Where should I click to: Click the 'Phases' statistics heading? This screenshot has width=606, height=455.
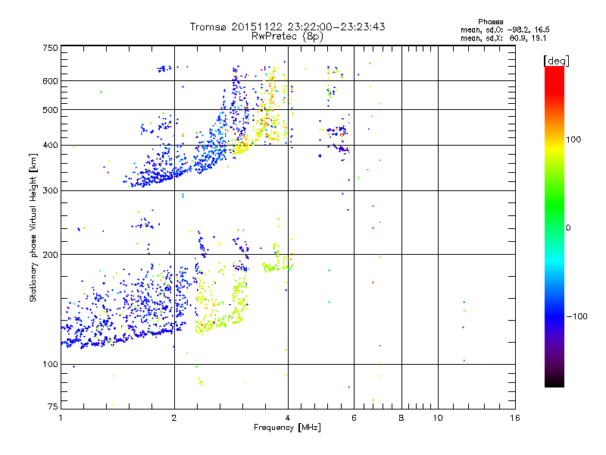pyautogui.click(x=490, y=22)
